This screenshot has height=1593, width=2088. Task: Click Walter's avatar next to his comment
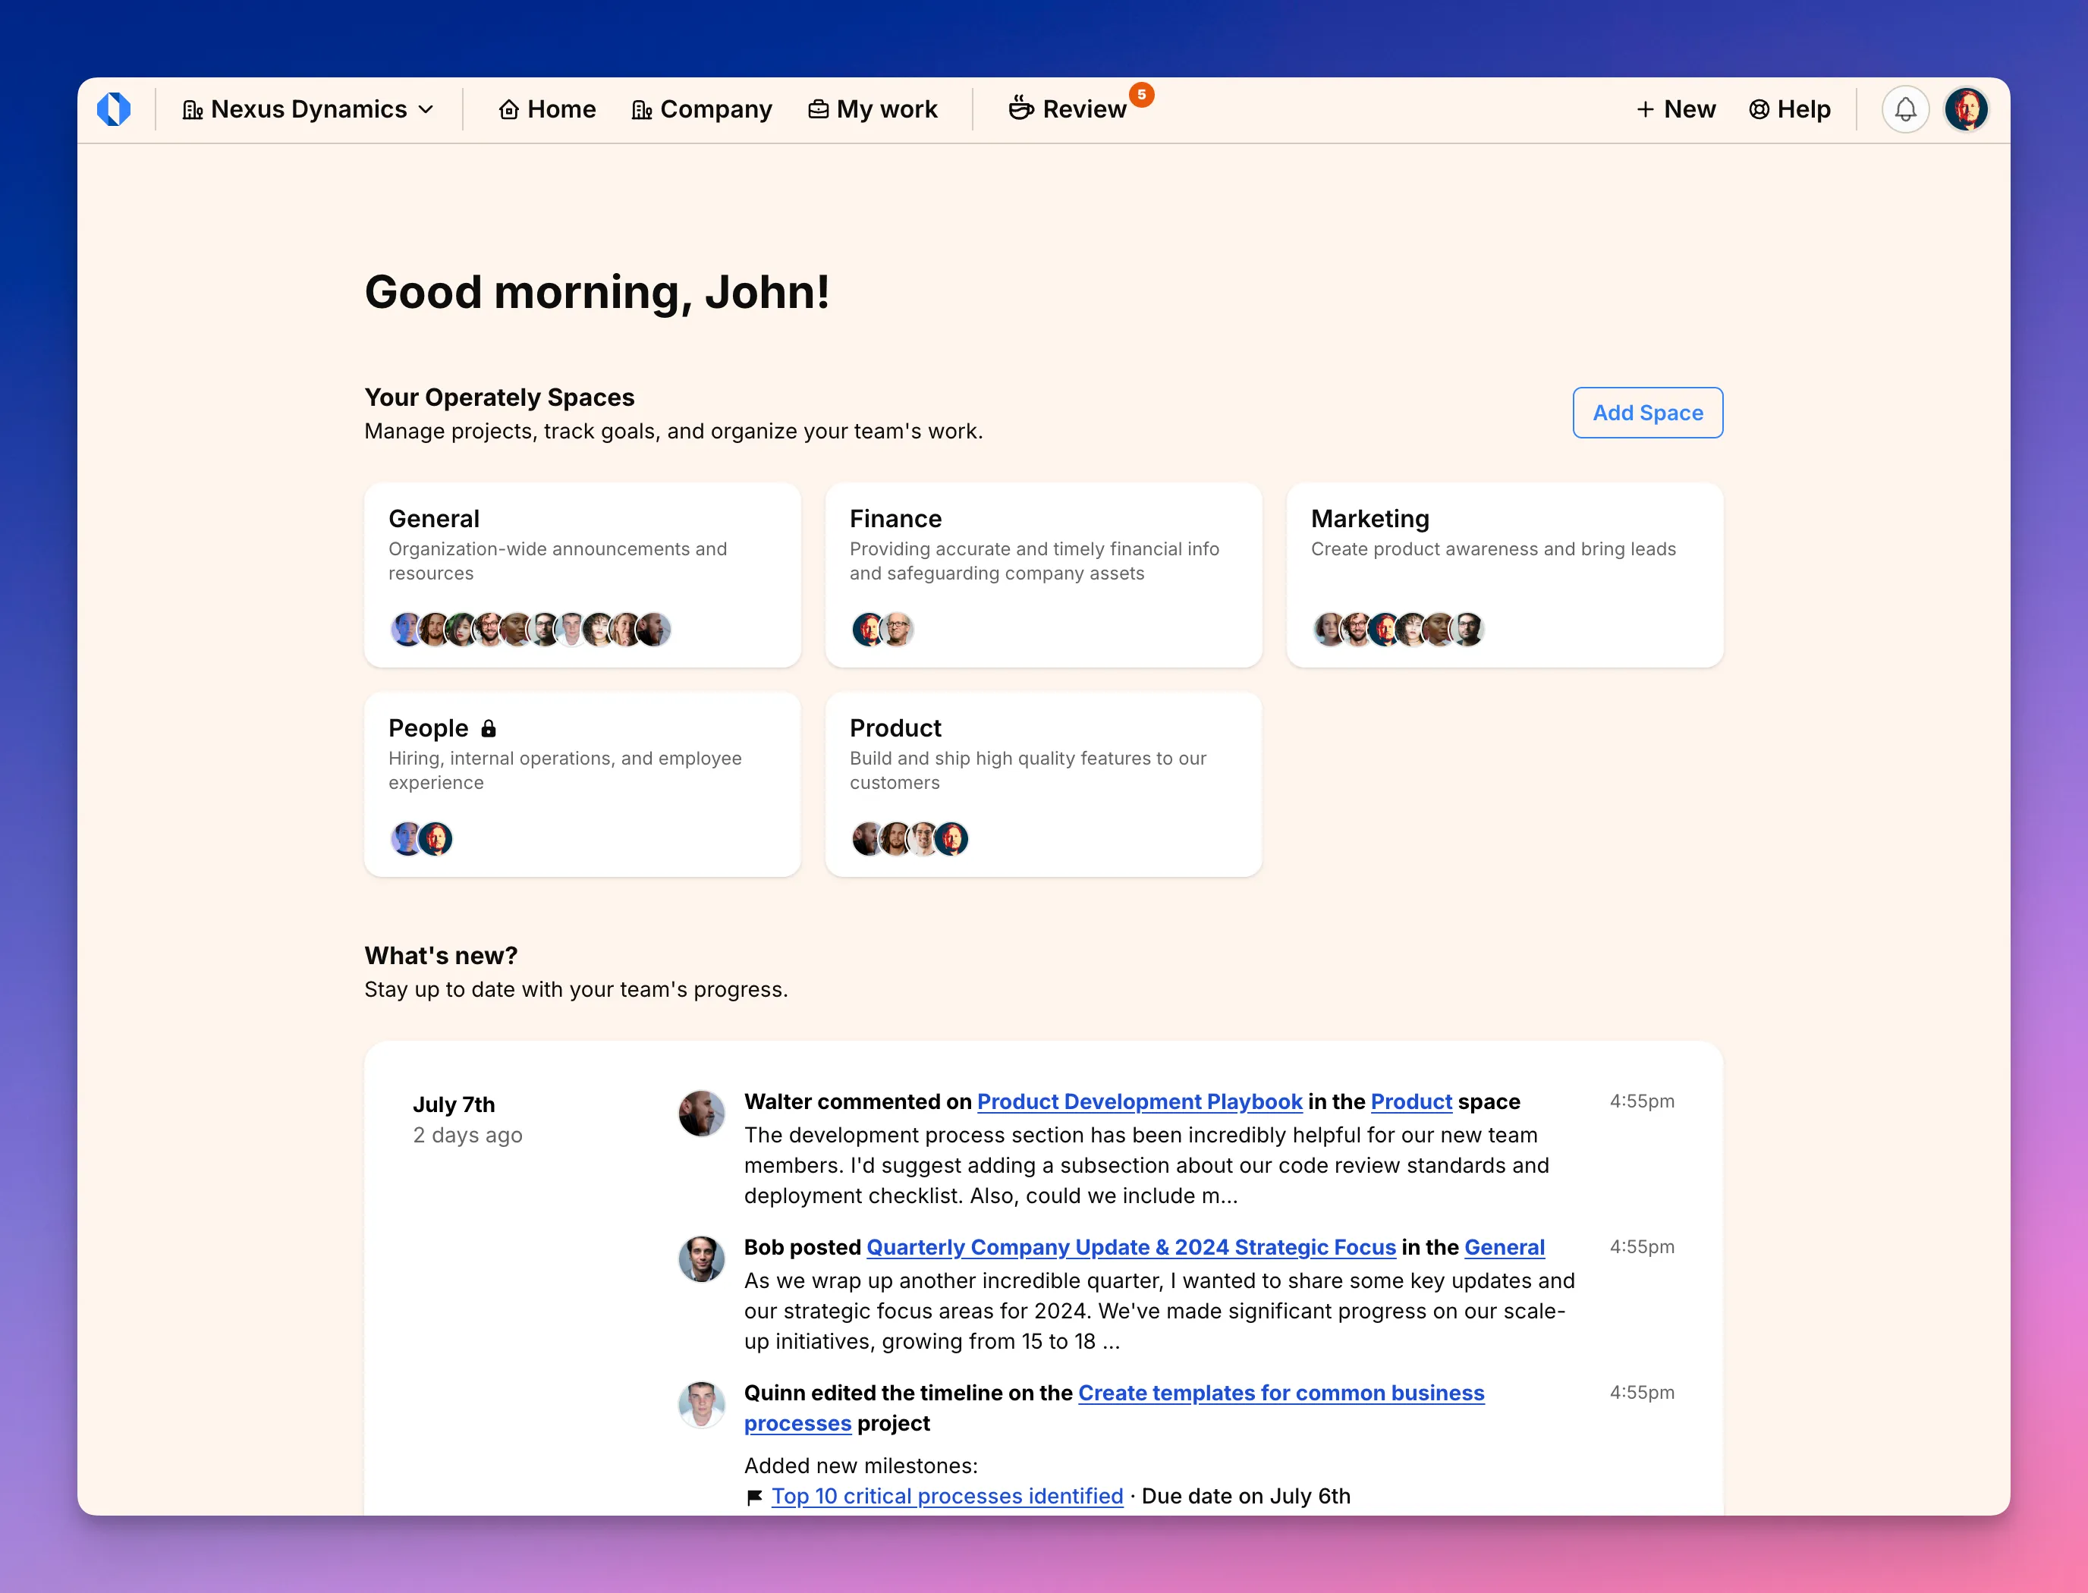702,1114
